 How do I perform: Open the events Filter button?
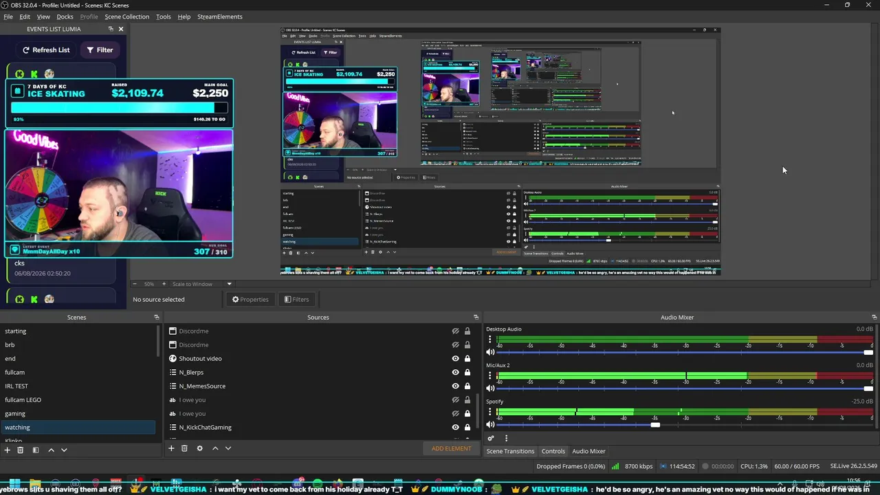100,50
